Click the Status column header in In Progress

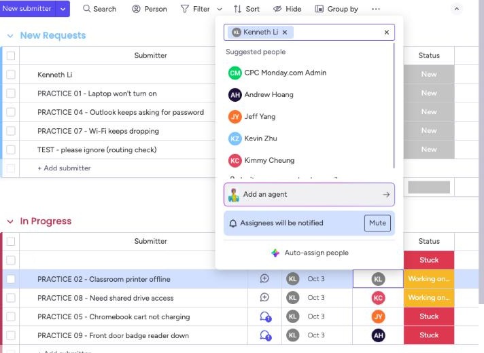[429, 242]
